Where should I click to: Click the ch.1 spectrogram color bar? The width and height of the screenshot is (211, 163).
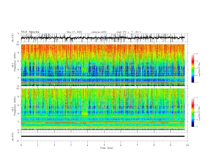click(193, 68)
